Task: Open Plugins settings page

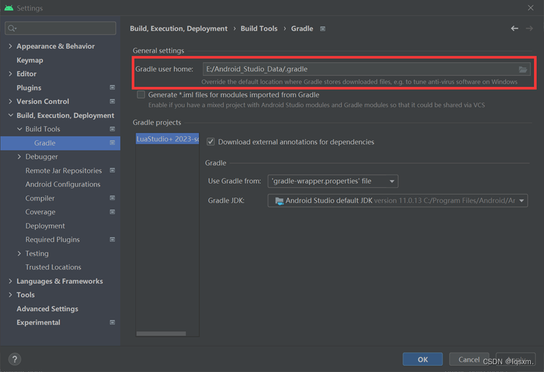Action: pyautogui.click(x=29, y=88)
